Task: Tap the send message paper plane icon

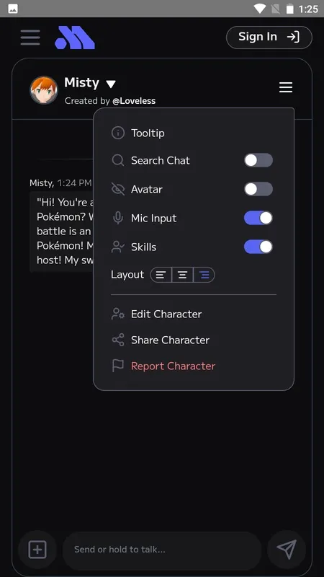Action: point(287,550)
